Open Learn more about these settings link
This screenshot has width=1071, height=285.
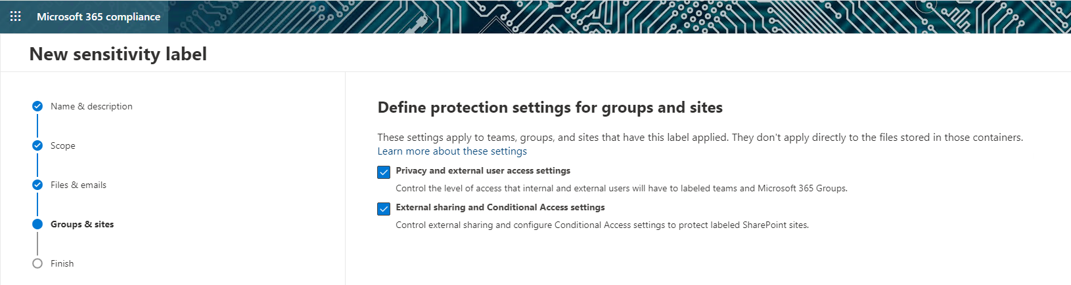(452, 151)
